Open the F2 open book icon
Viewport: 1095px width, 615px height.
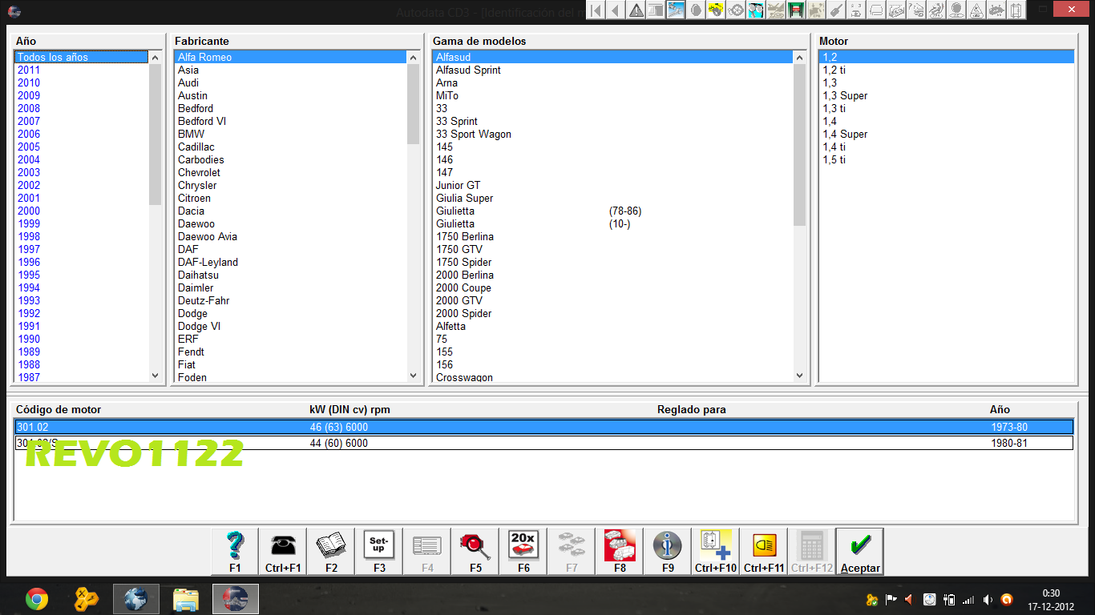point(331,551)
